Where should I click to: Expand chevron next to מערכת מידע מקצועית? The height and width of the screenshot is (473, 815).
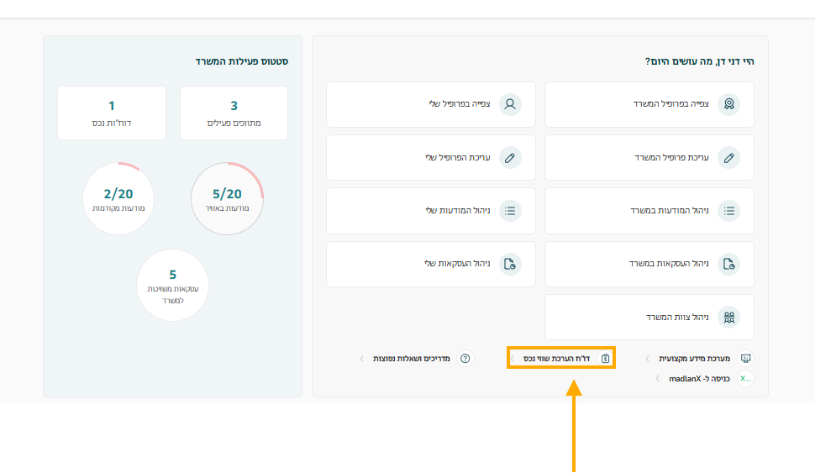647,359
